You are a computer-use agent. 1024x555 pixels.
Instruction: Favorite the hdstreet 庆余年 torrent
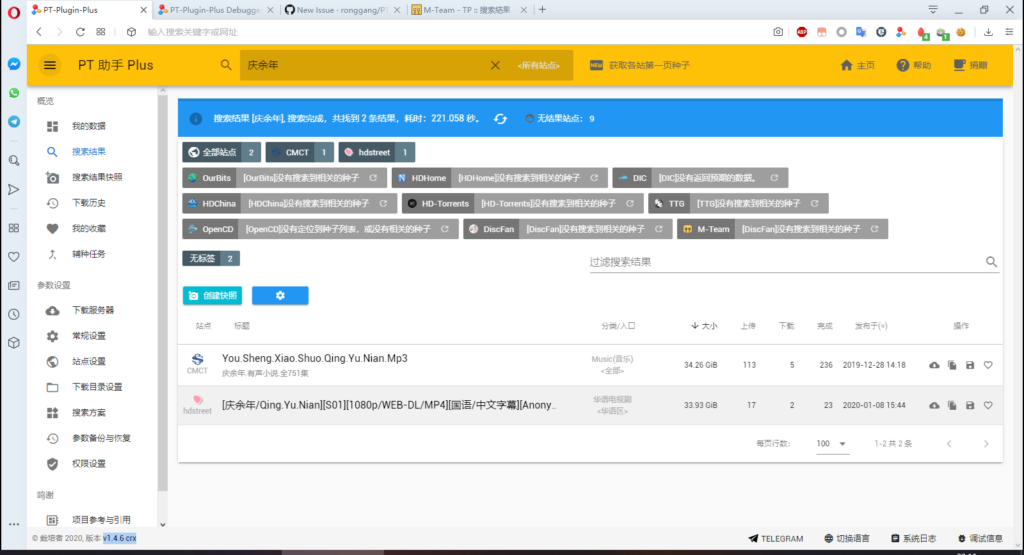pos(988,405)
